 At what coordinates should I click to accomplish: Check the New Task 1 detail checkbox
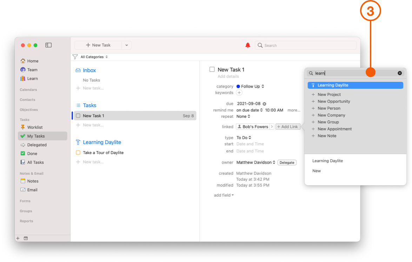pos(212,69)
